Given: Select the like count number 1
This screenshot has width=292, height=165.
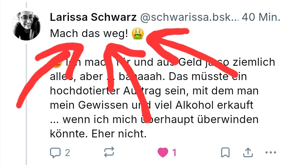Looking at the screenshot, I should 174,153.
